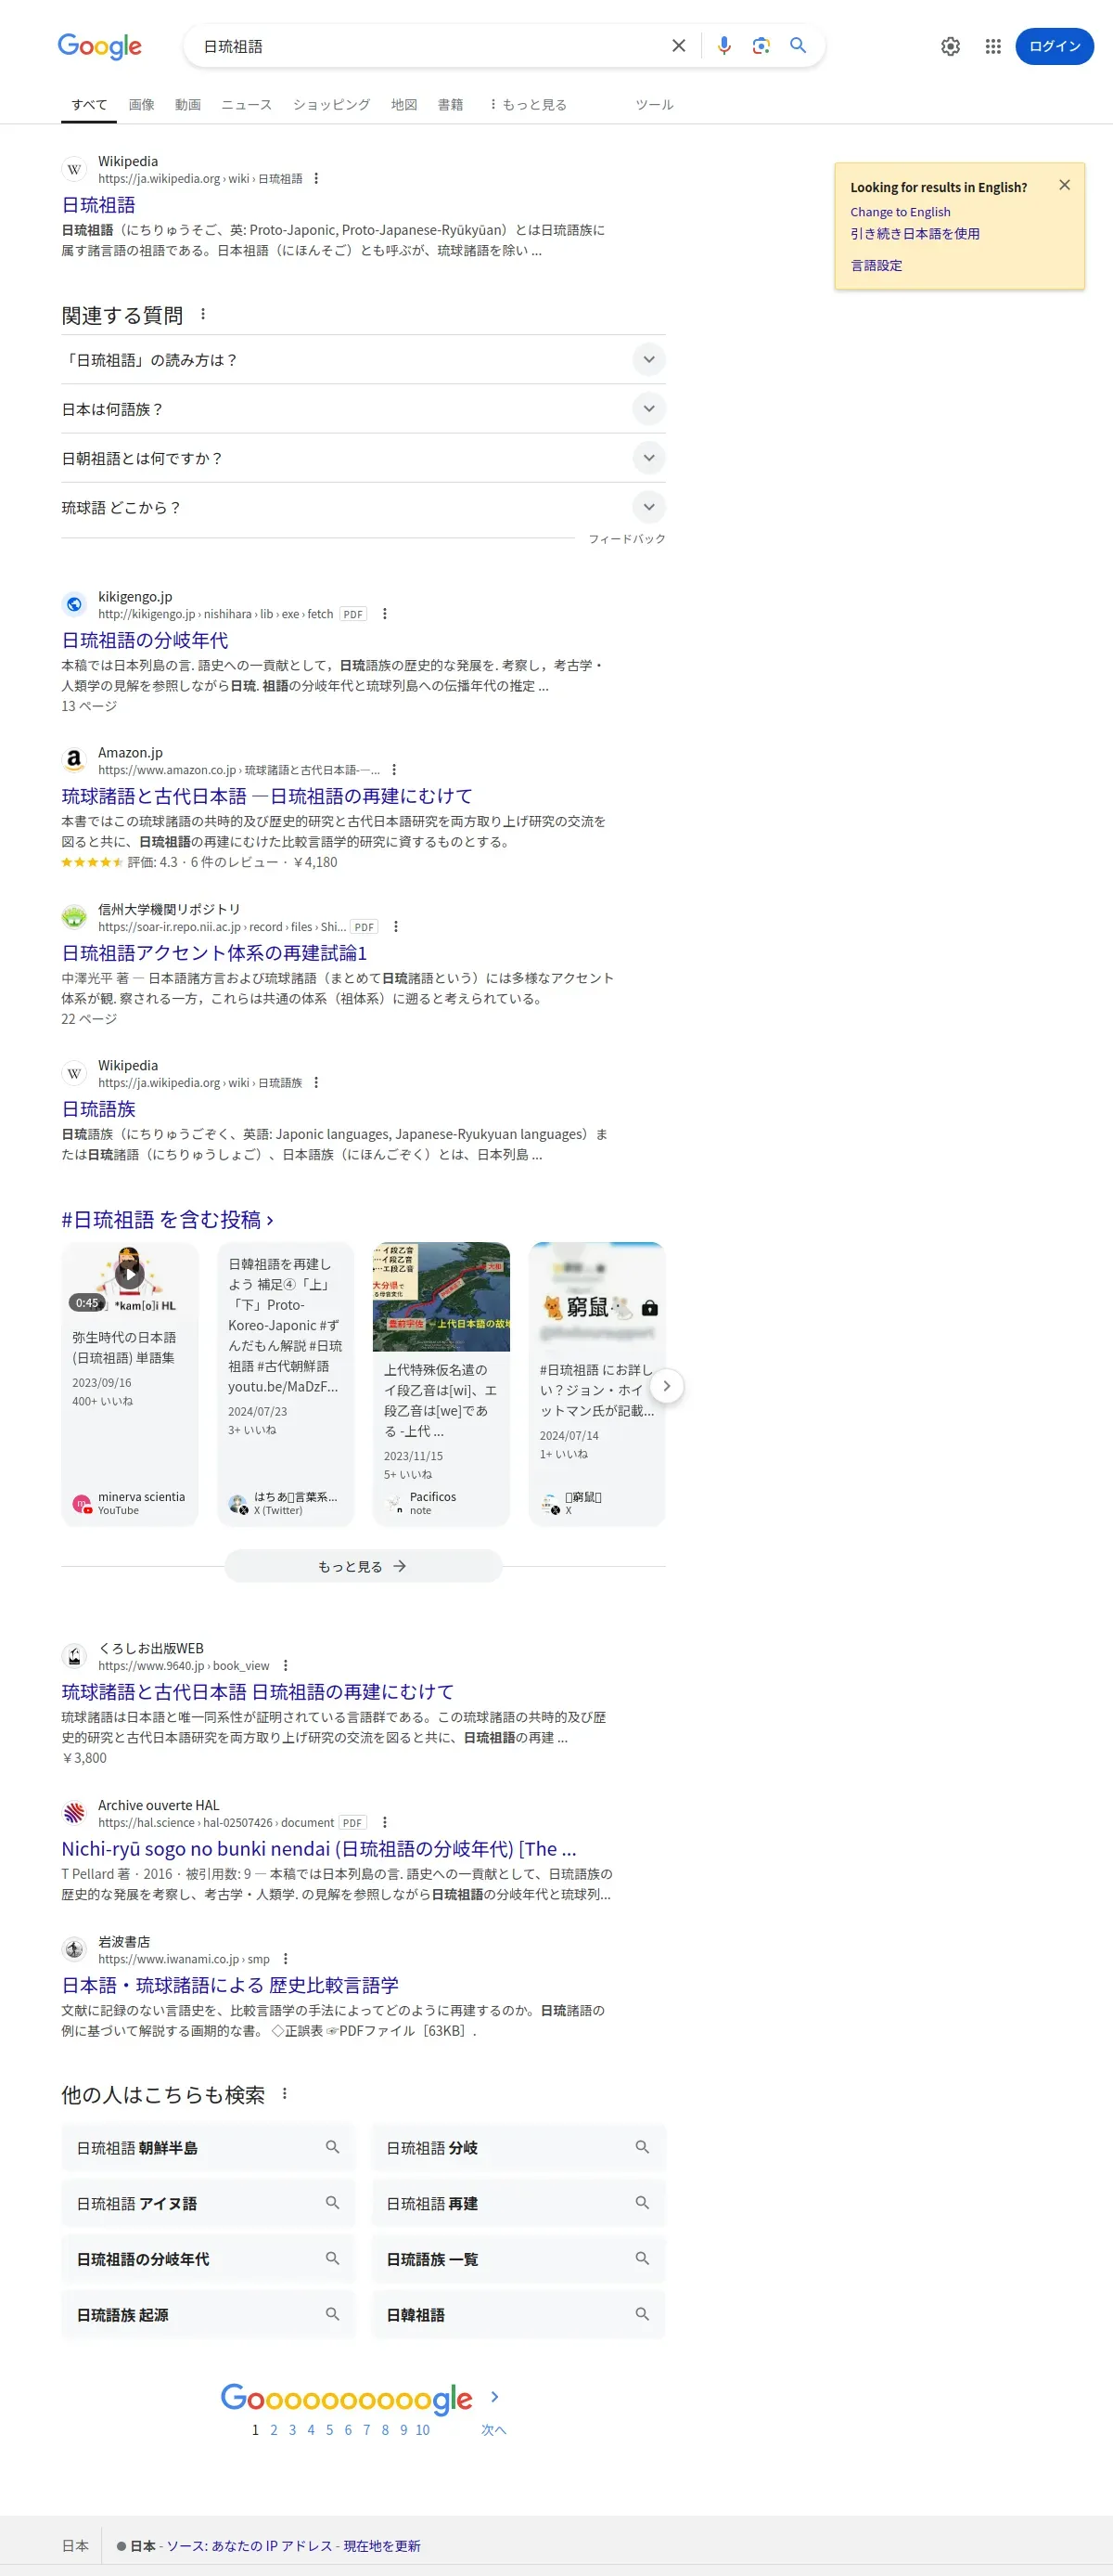Click the Change to English link
This screenshot has width=1113, height=2576.
[899, 212]
